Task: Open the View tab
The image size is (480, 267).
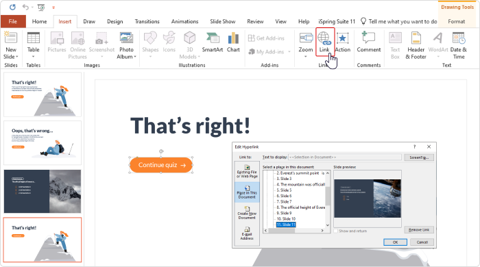Action: (280, 21)
